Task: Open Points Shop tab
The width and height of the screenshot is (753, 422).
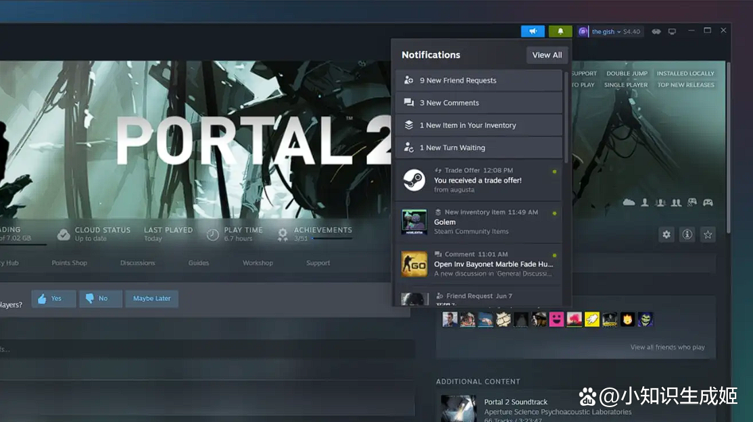Action: pyautogui.click(x=69, y=263)
